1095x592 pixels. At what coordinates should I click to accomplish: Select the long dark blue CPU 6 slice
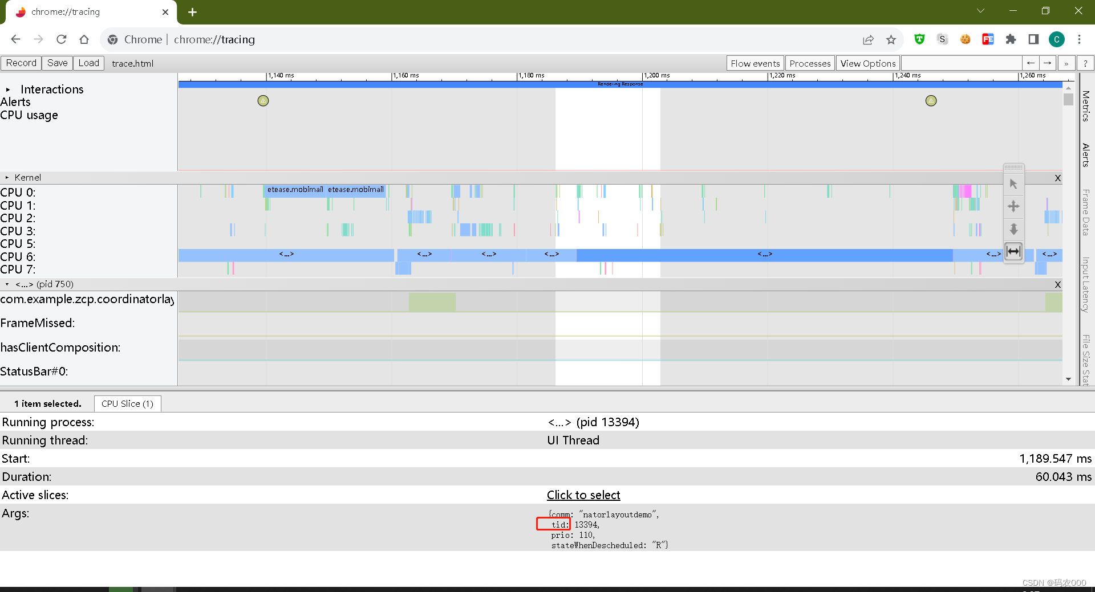tap(764, 255)
